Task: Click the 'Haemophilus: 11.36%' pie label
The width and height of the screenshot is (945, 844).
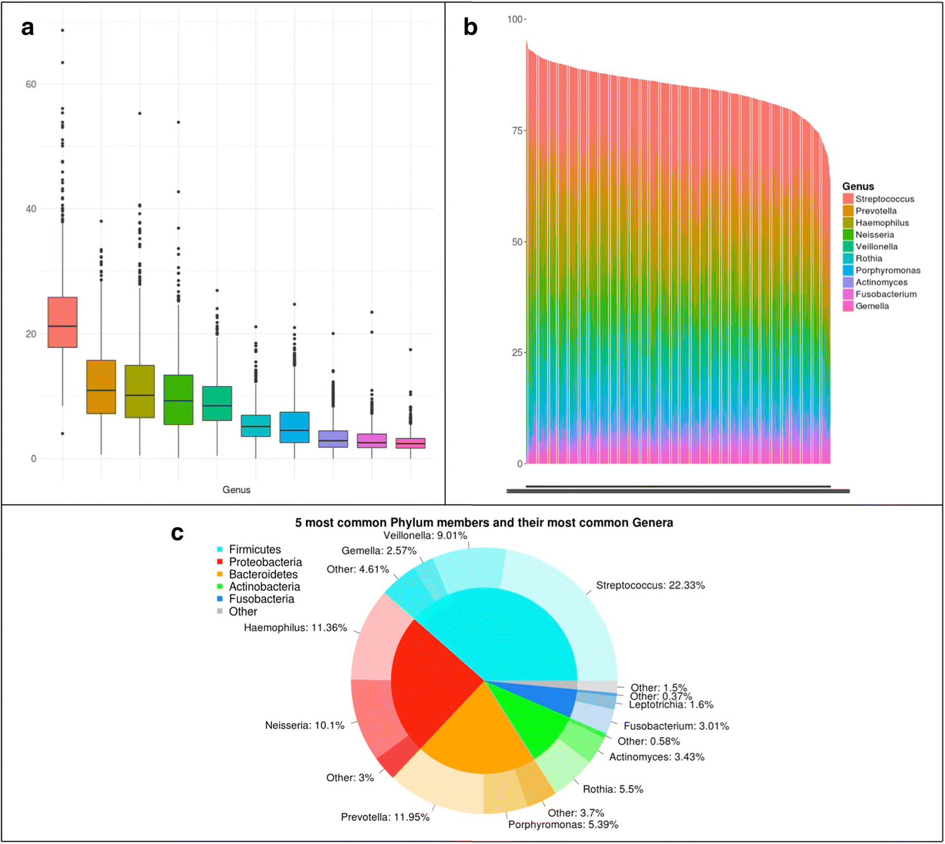Action: [295, 628]
